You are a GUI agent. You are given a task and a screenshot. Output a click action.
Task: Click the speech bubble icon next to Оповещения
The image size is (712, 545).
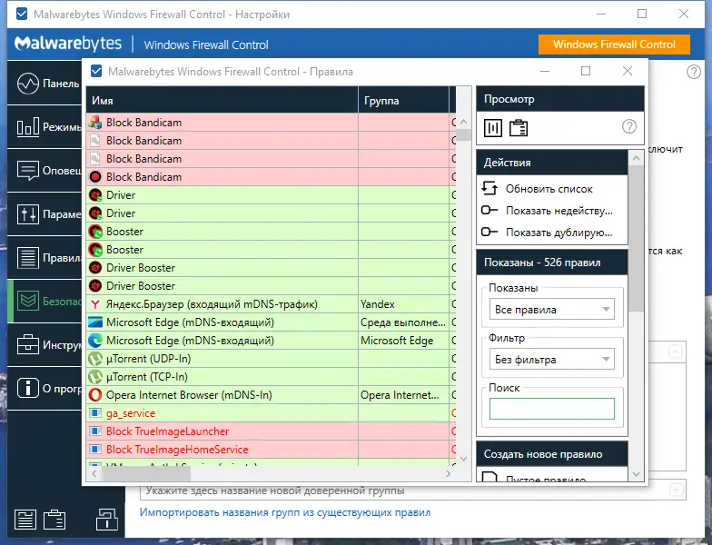pyautogui.click(x=27, y=171)
